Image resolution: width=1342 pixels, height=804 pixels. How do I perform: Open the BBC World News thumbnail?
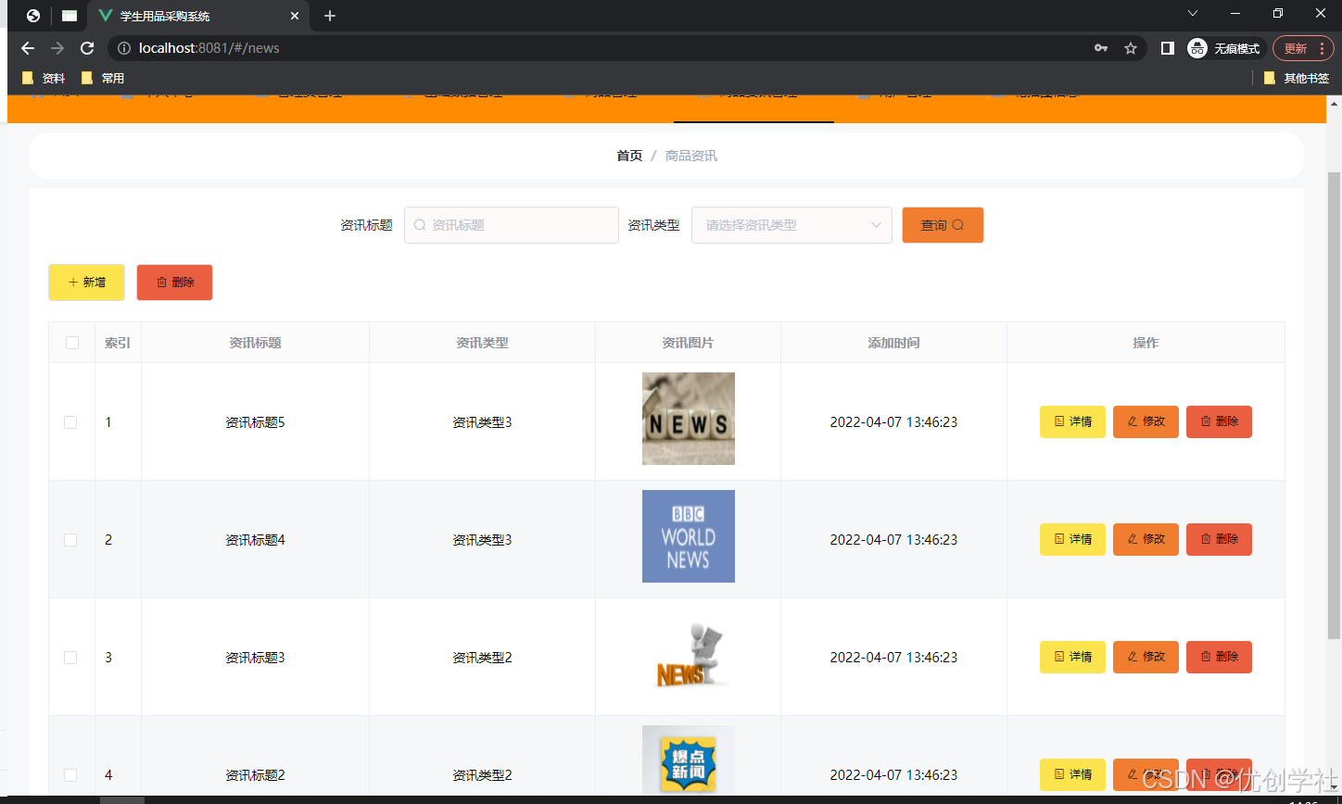[x=689, y=536]
